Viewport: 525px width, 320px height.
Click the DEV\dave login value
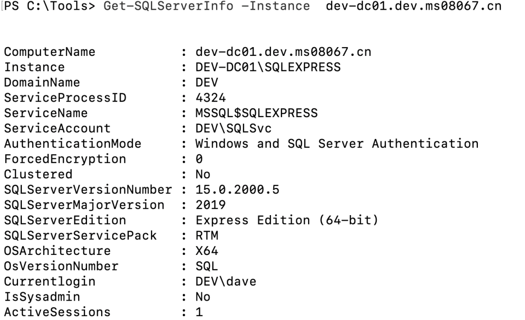point(226,282)
